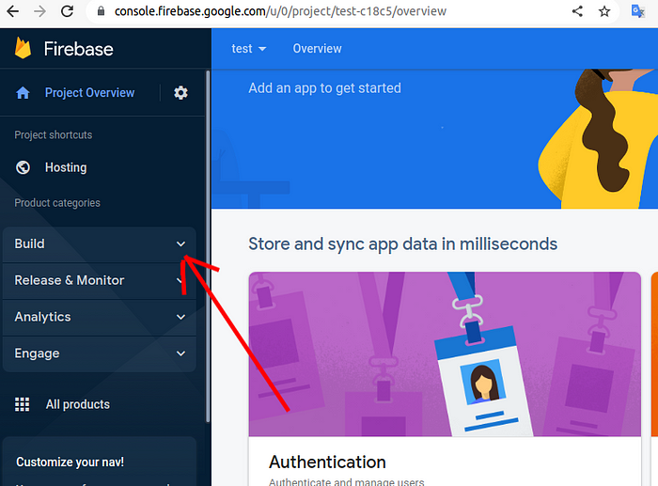Open the test project dropdown
This screenshot has width=658, height=486.
tap(249, 49)
